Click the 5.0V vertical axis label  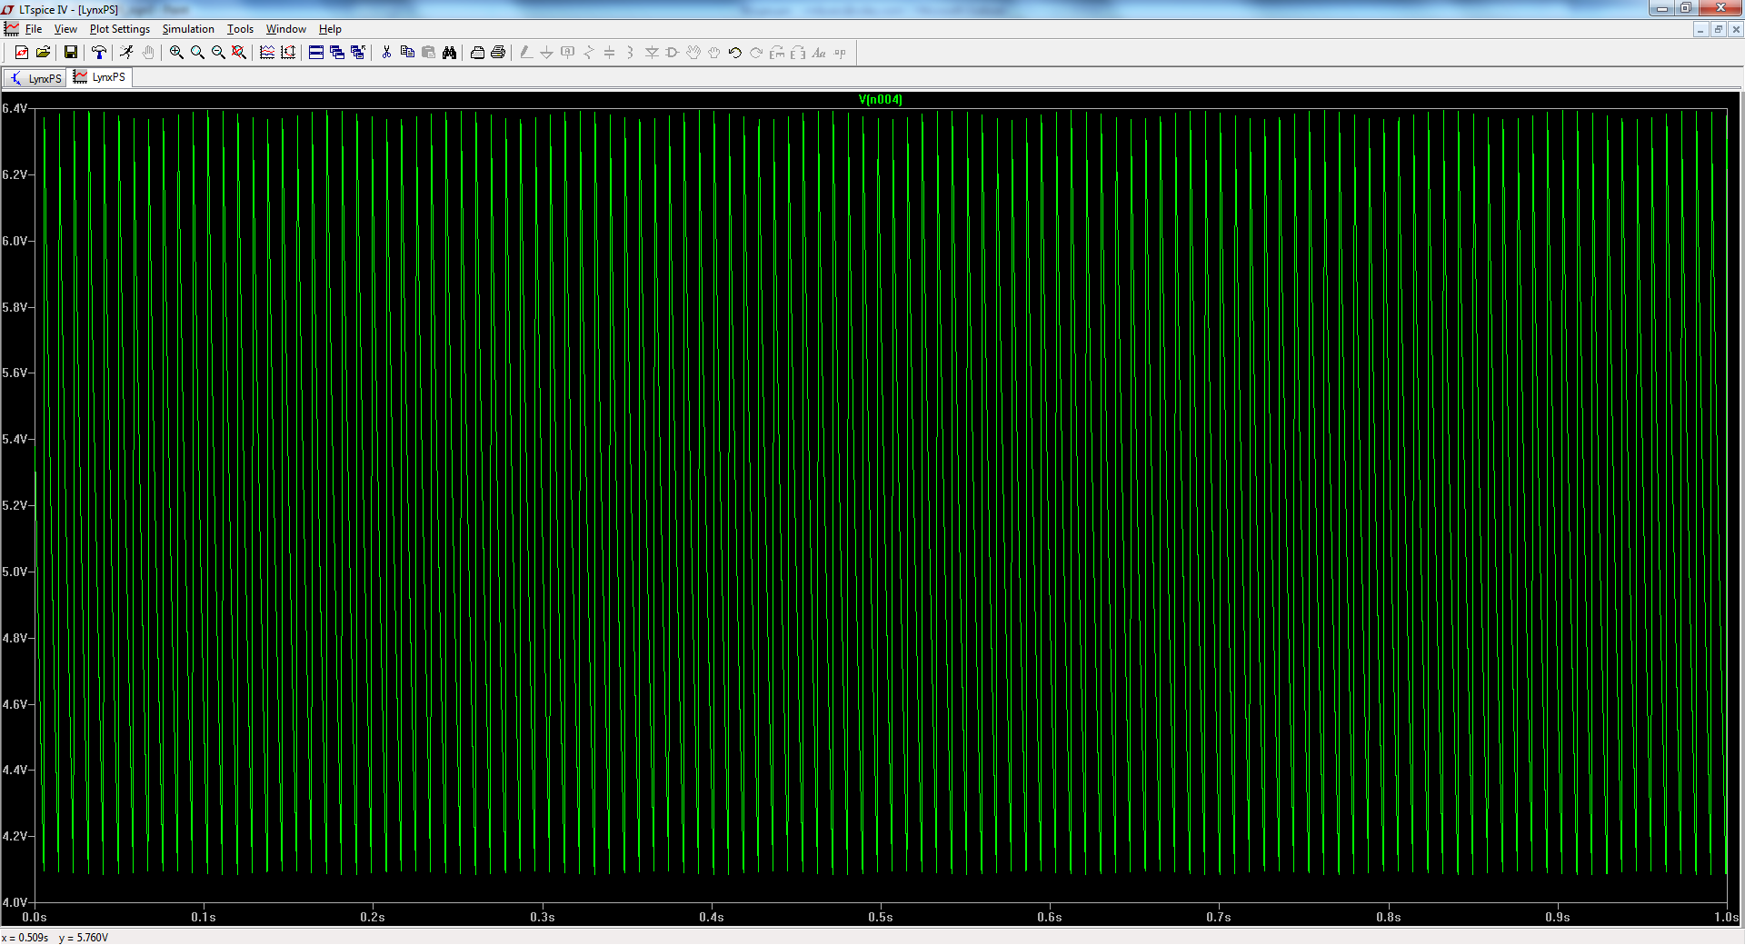[x=15, y=572]
